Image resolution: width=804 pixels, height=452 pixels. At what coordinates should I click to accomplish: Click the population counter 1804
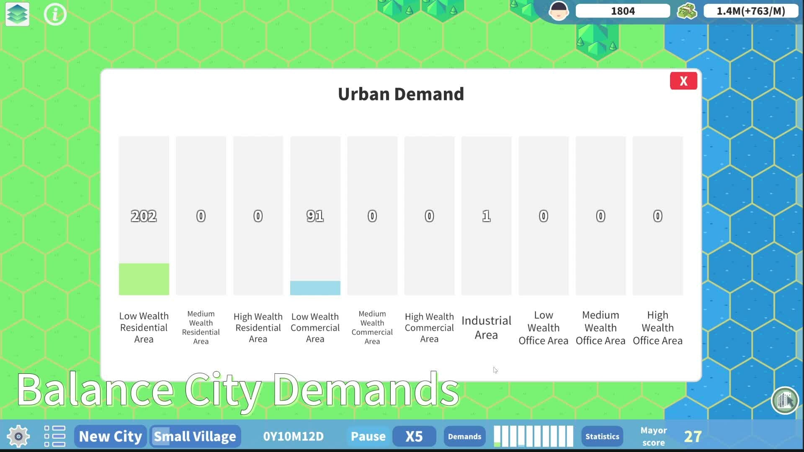coord(623,11)
